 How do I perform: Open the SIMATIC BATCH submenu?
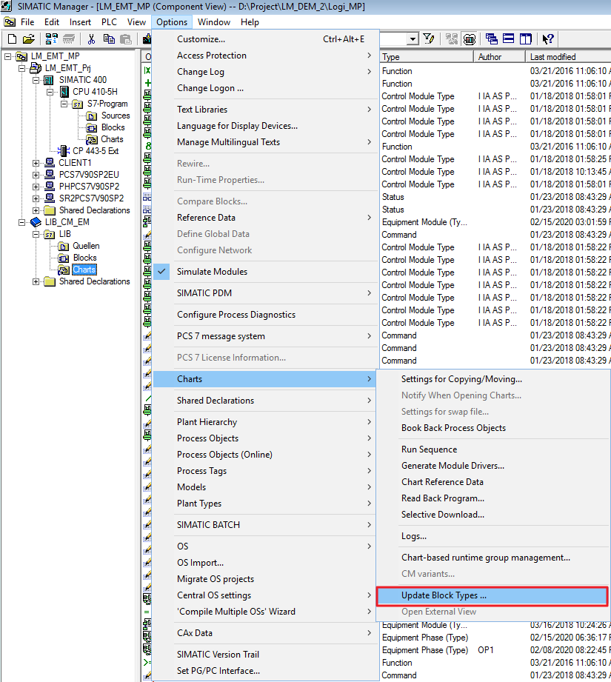click(265, 525)
